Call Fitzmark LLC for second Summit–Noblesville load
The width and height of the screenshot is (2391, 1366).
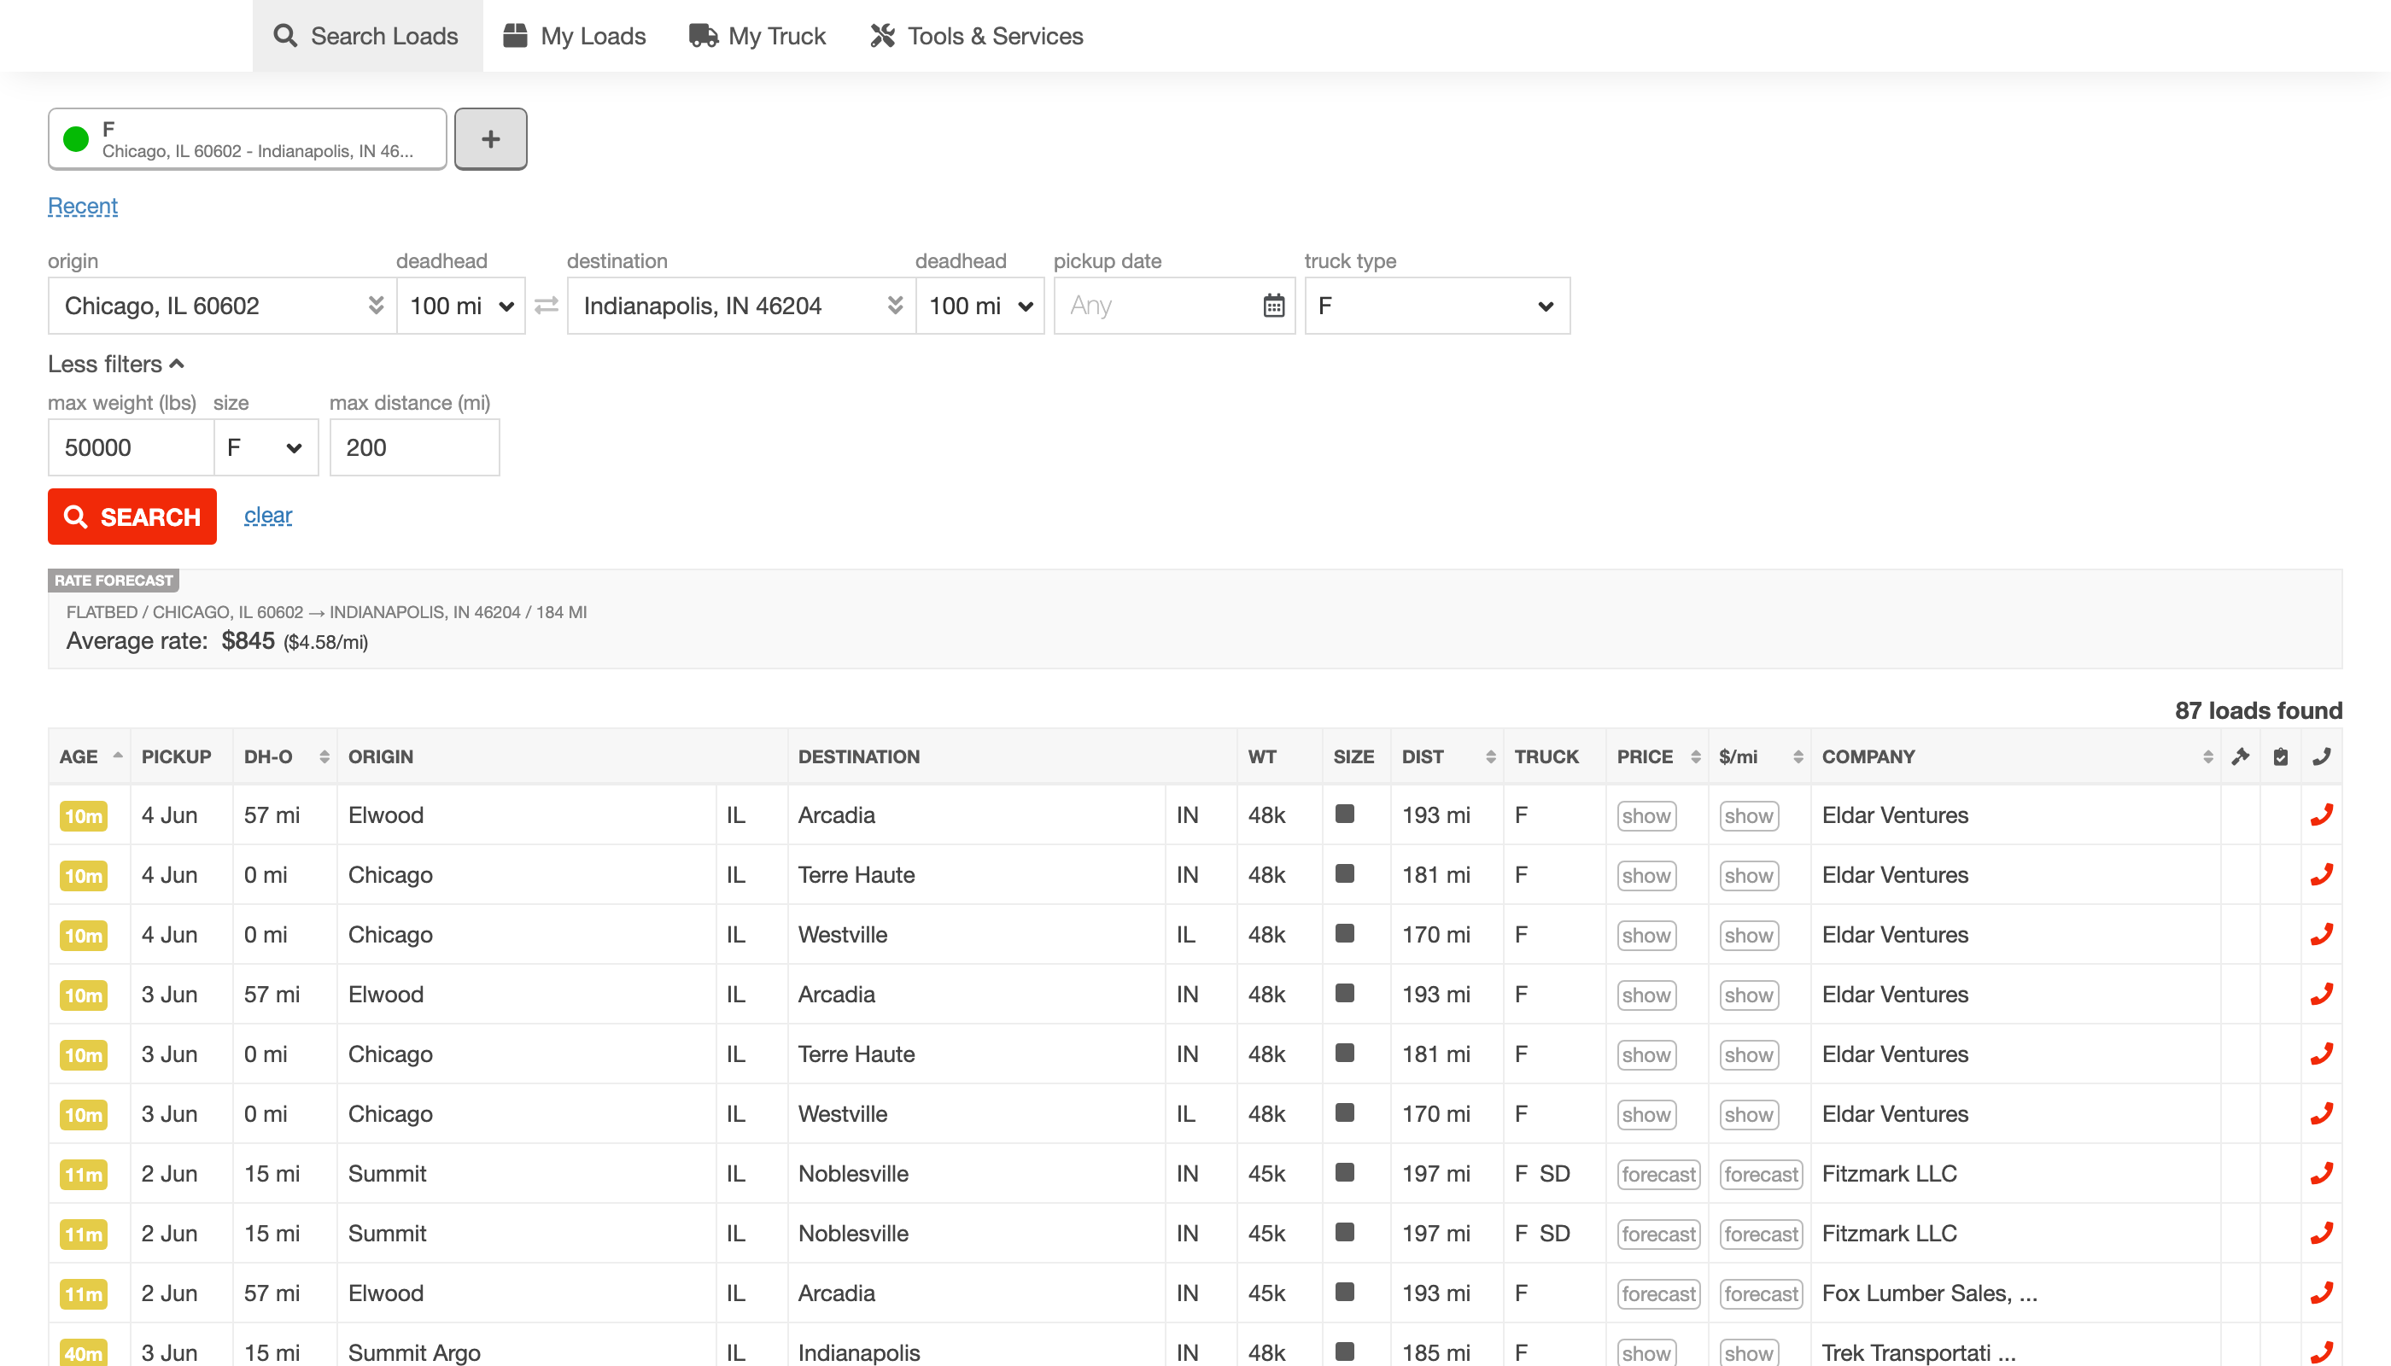tap(2322, 1234)
